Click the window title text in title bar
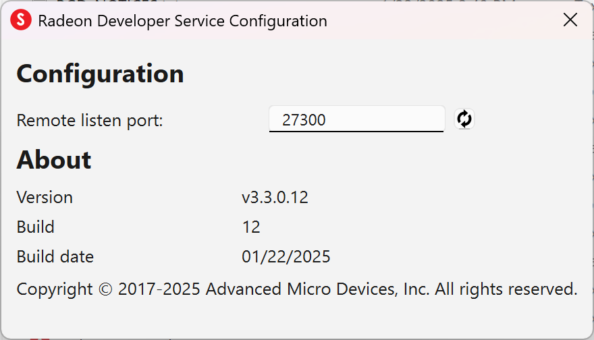Image resolution: width=594 pixels, height=340 pixels. [182, 20]
